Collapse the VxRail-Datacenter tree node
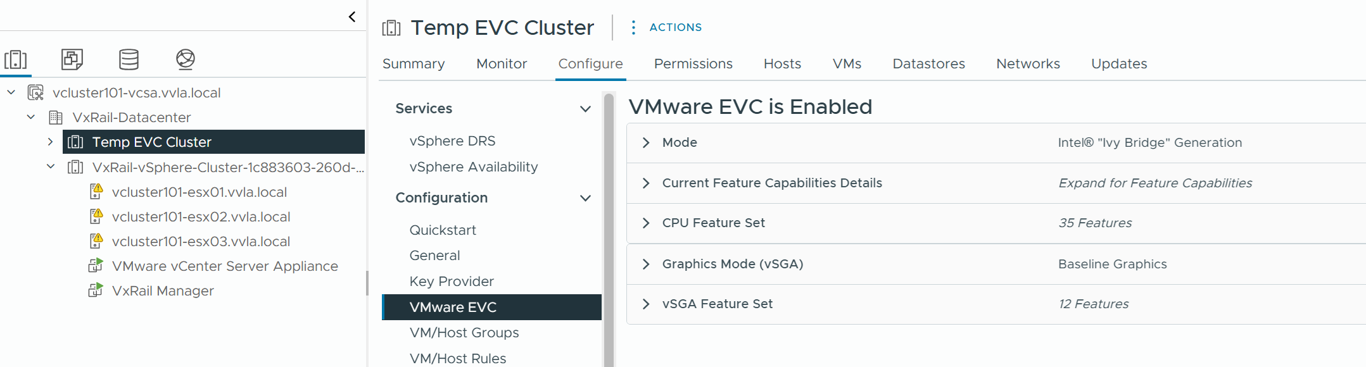The width and height of the screenshot is (1366, 367). (x=31, y=117)
